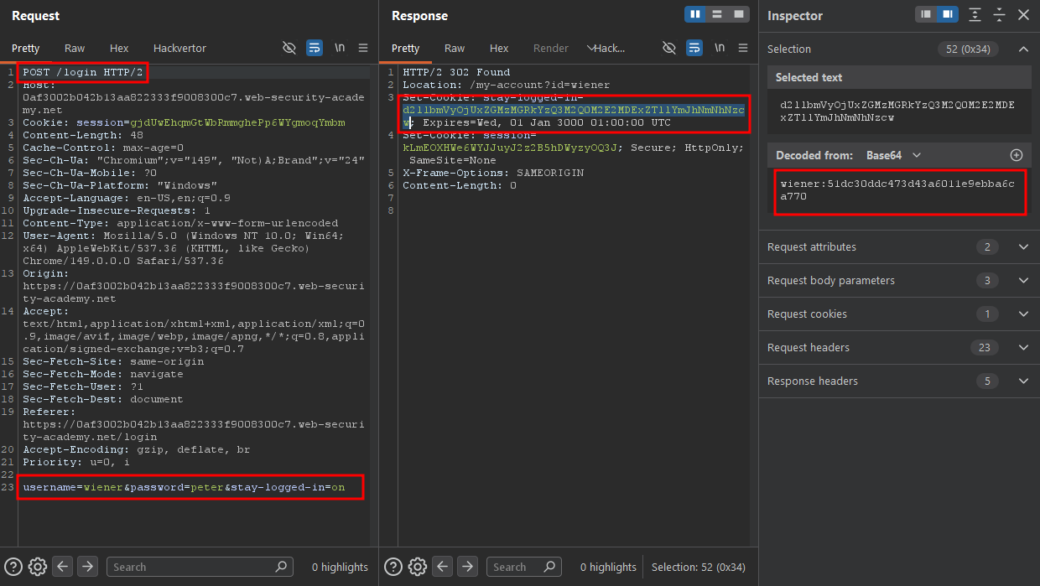Screen dimensions: 1040x586
Task: Click plus icon beside Decoded from Base64
Action: (1017, 155)
